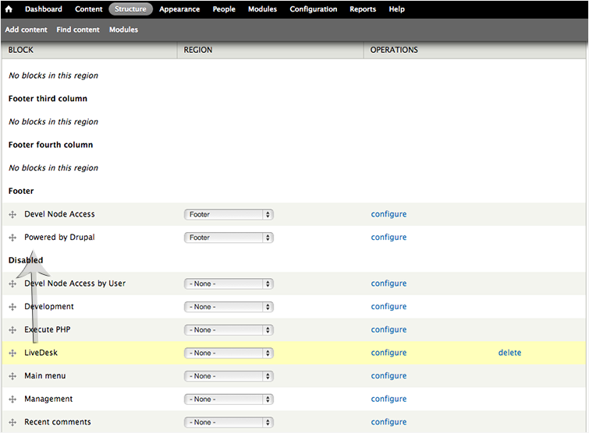Go to the Appearance menu item
Image resolution: width=589 pixels, height=433 pixels.
point(179,9)
